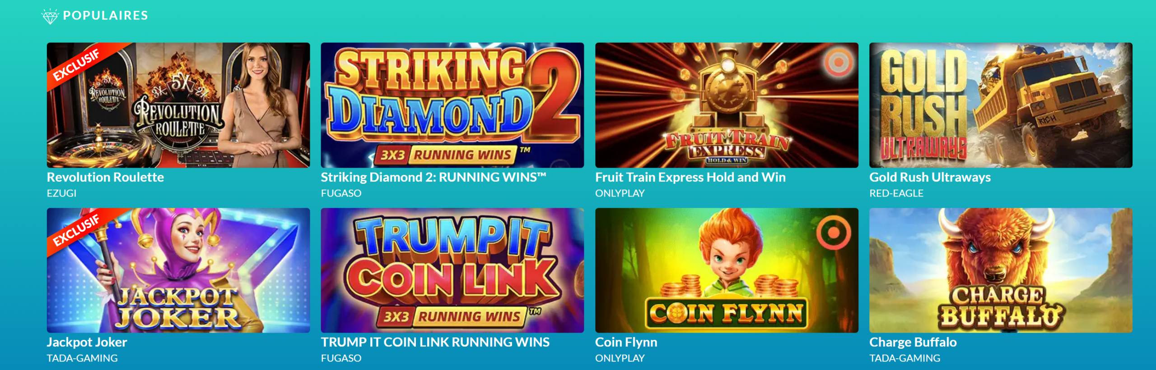Screen dimensions: 1156x370
Task: Select the Fruit Train Express Hold and Win title
Action: coord(690,178)
